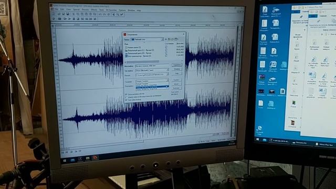Select the Pencil tool icon
The image size is (336, 189).
coord(122,14)
